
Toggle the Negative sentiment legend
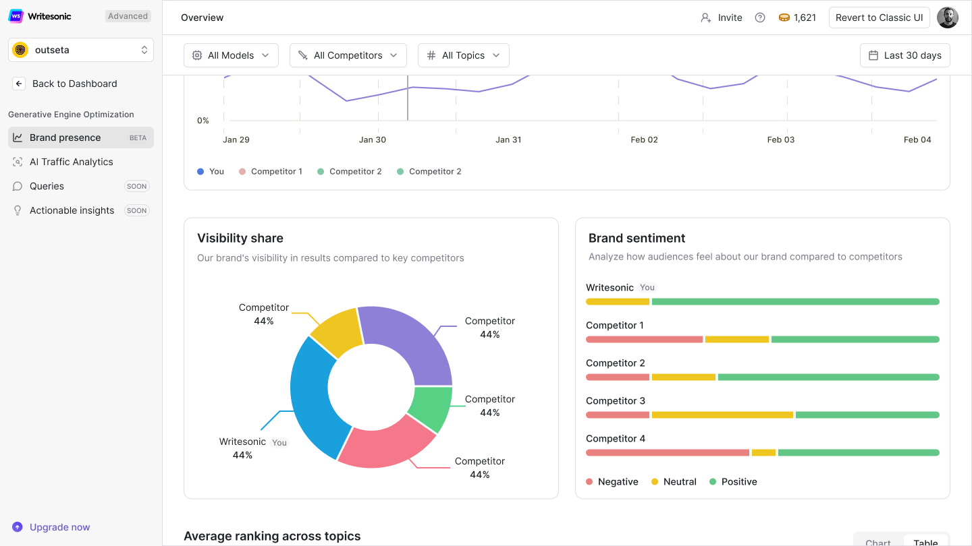coord(612,482)
